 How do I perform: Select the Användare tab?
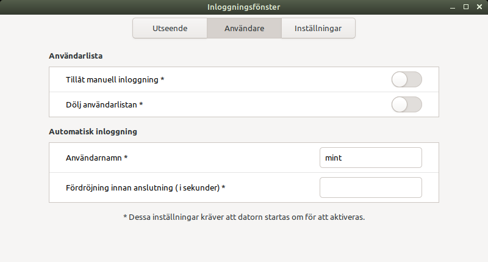pos(244,28)
